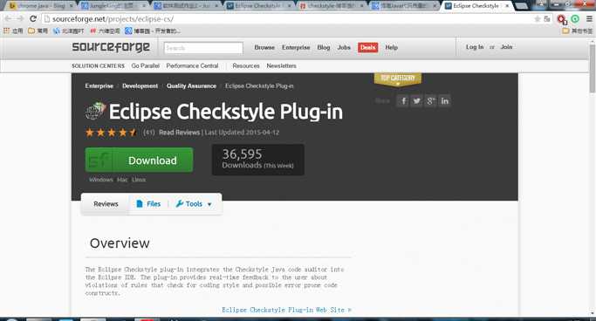Click the SourceForge search box
The width and height of the screenshot is (596, 321).
tap(203, 48)
